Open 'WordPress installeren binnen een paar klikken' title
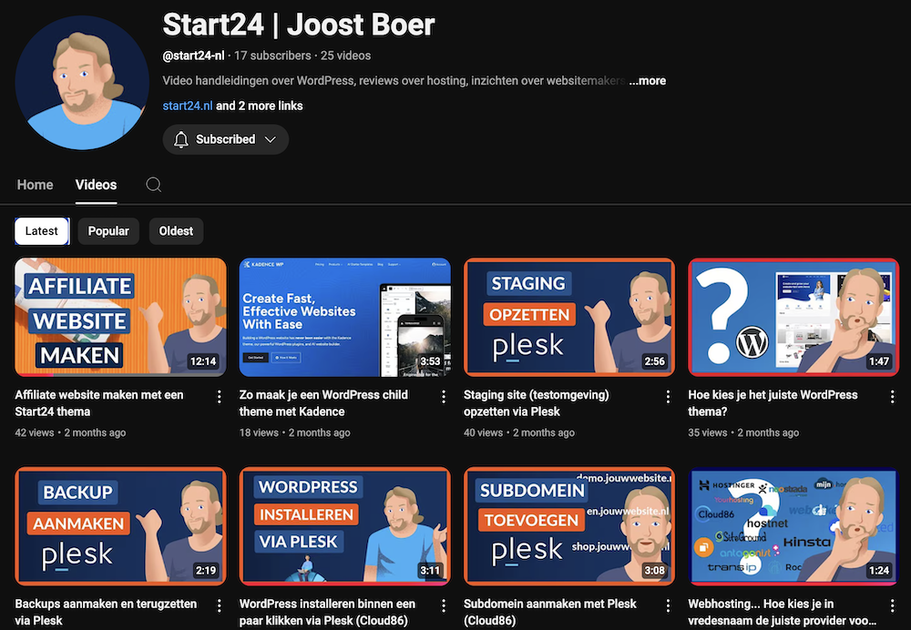 327,611
